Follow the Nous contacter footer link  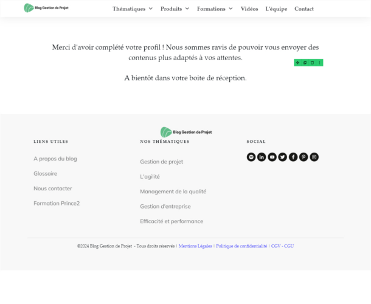tap(53, 188)
